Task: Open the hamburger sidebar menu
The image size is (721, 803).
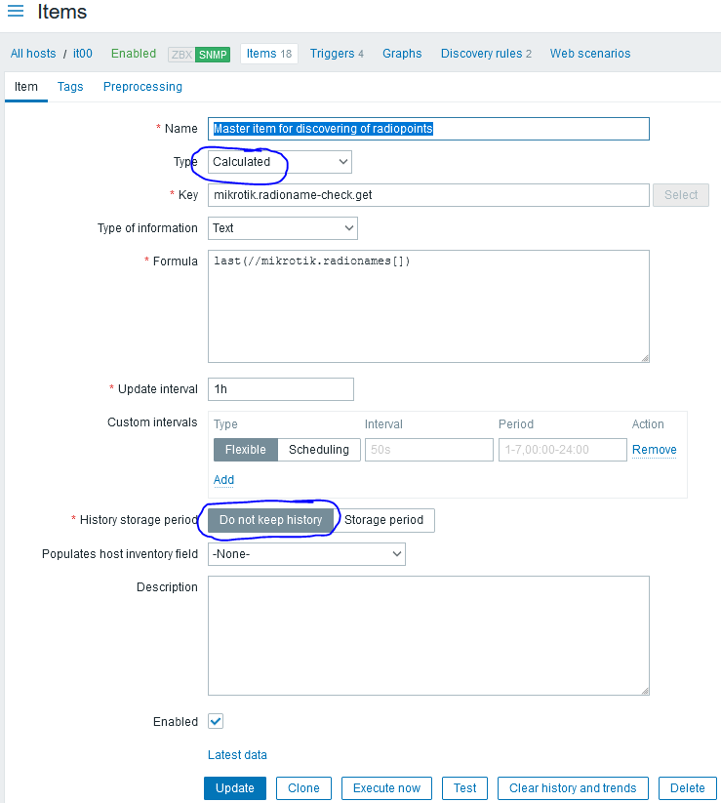Action: click(16, 13)
